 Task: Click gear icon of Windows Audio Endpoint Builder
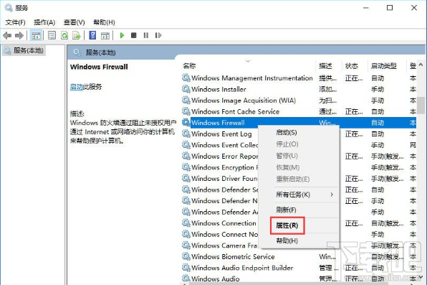[x=186, y=268]
